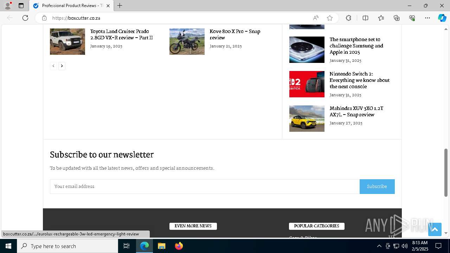
Task: Click the Subscribe button
Action: 377,187
